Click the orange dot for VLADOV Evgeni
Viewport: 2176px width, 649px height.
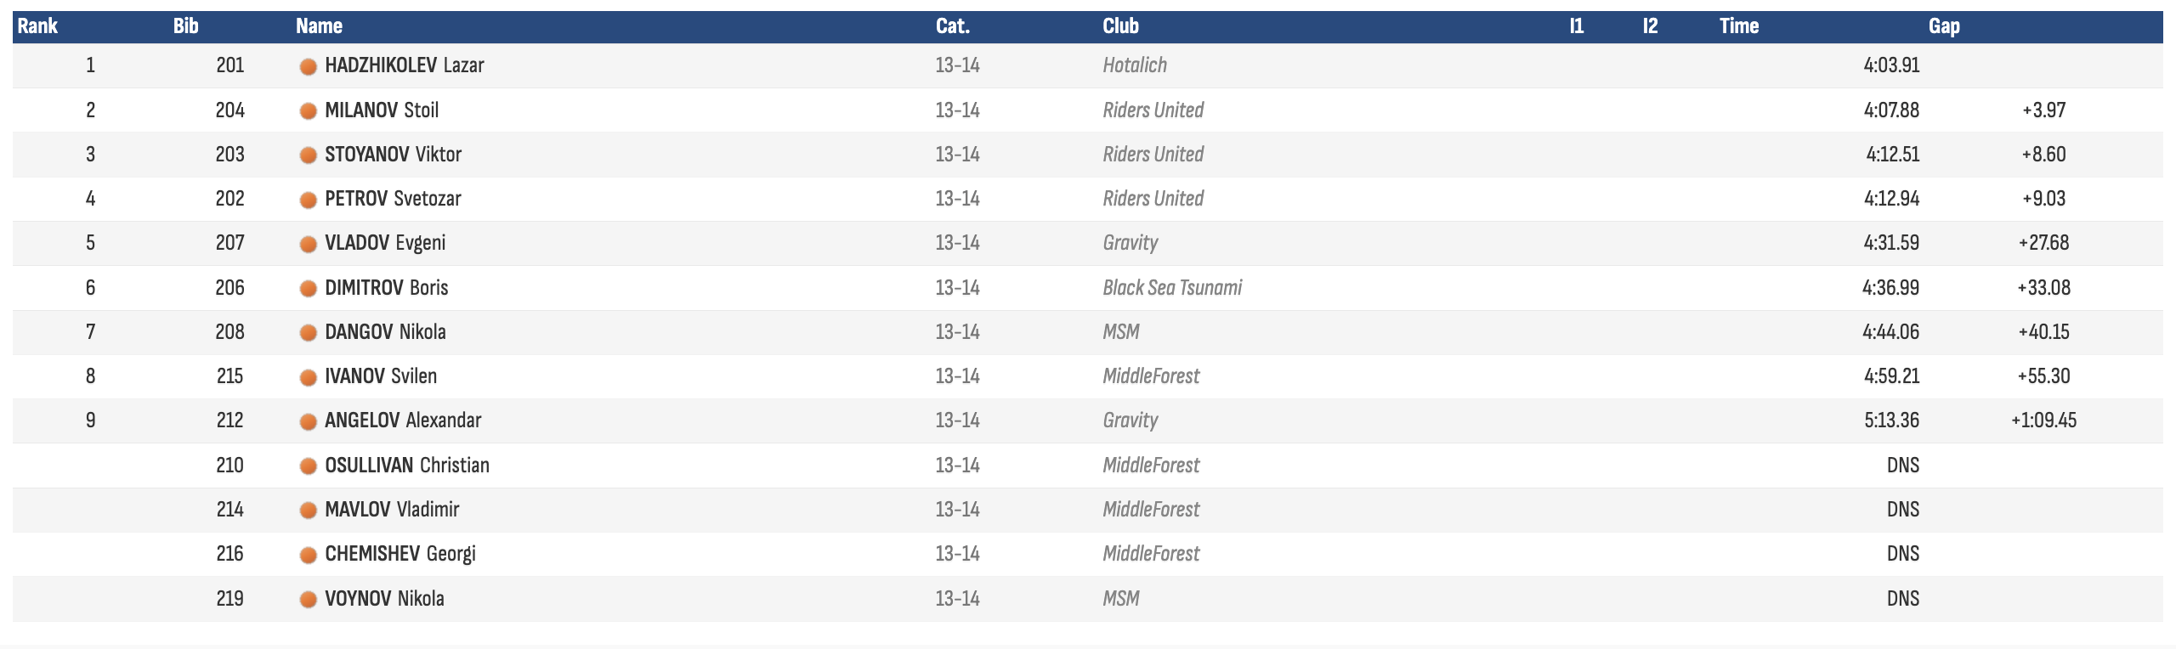pyautogui.click(x=309, y=244)
